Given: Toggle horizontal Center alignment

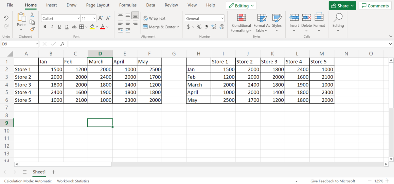Looking at the screenshot, I should coord(128,23).
